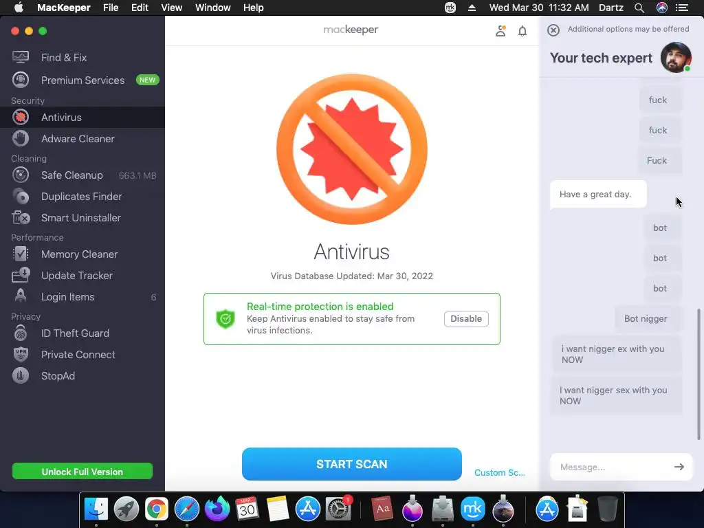Viewport: 704px width, 528px height.
Task: Click the MacKeeper icon in the menu bar
Action: [450, 8]
